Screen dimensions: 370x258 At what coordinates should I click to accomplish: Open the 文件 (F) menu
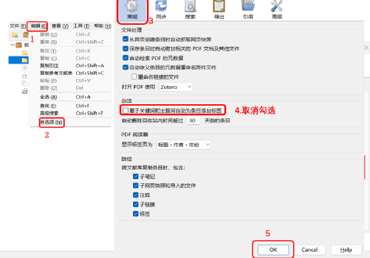17,25
